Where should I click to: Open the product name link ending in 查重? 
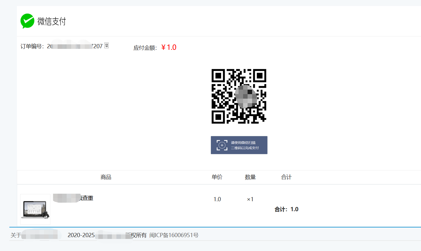(73, 198)
